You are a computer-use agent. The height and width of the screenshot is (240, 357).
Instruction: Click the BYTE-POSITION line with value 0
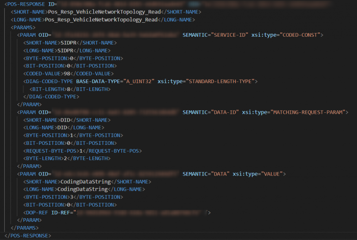73,58
